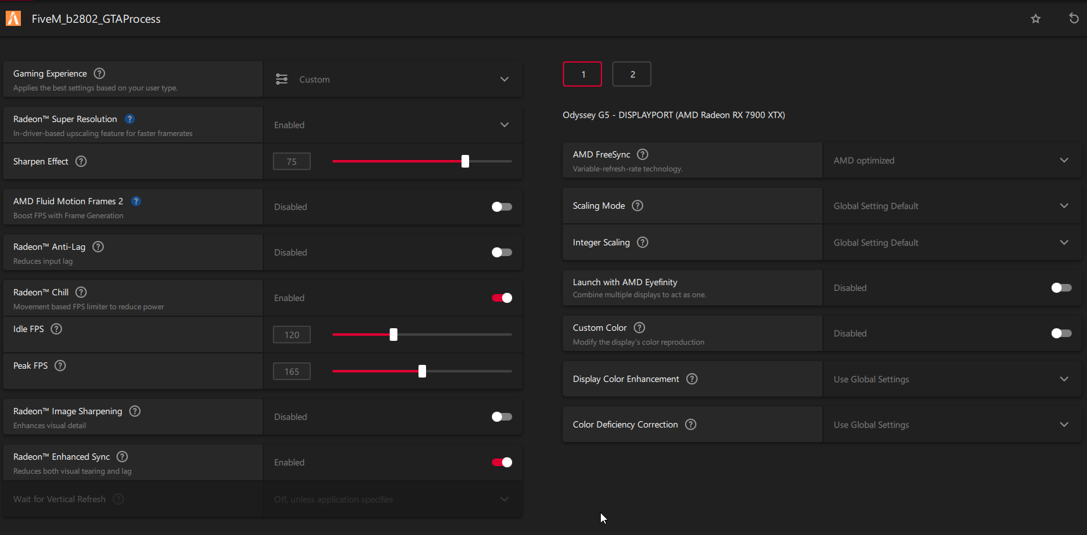
Task: Expand the Gaming Experience Custom dropdown
Action: pos(393,80)
